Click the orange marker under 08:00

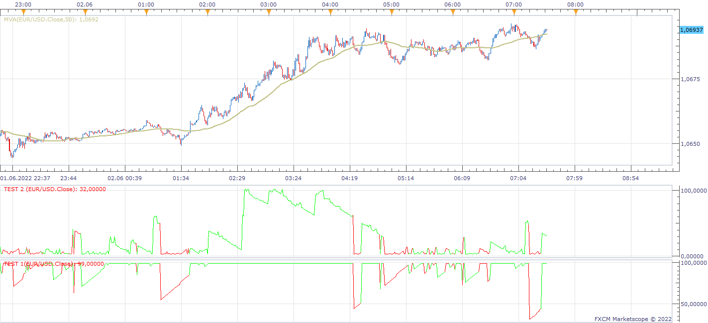(x=576, y=12)
